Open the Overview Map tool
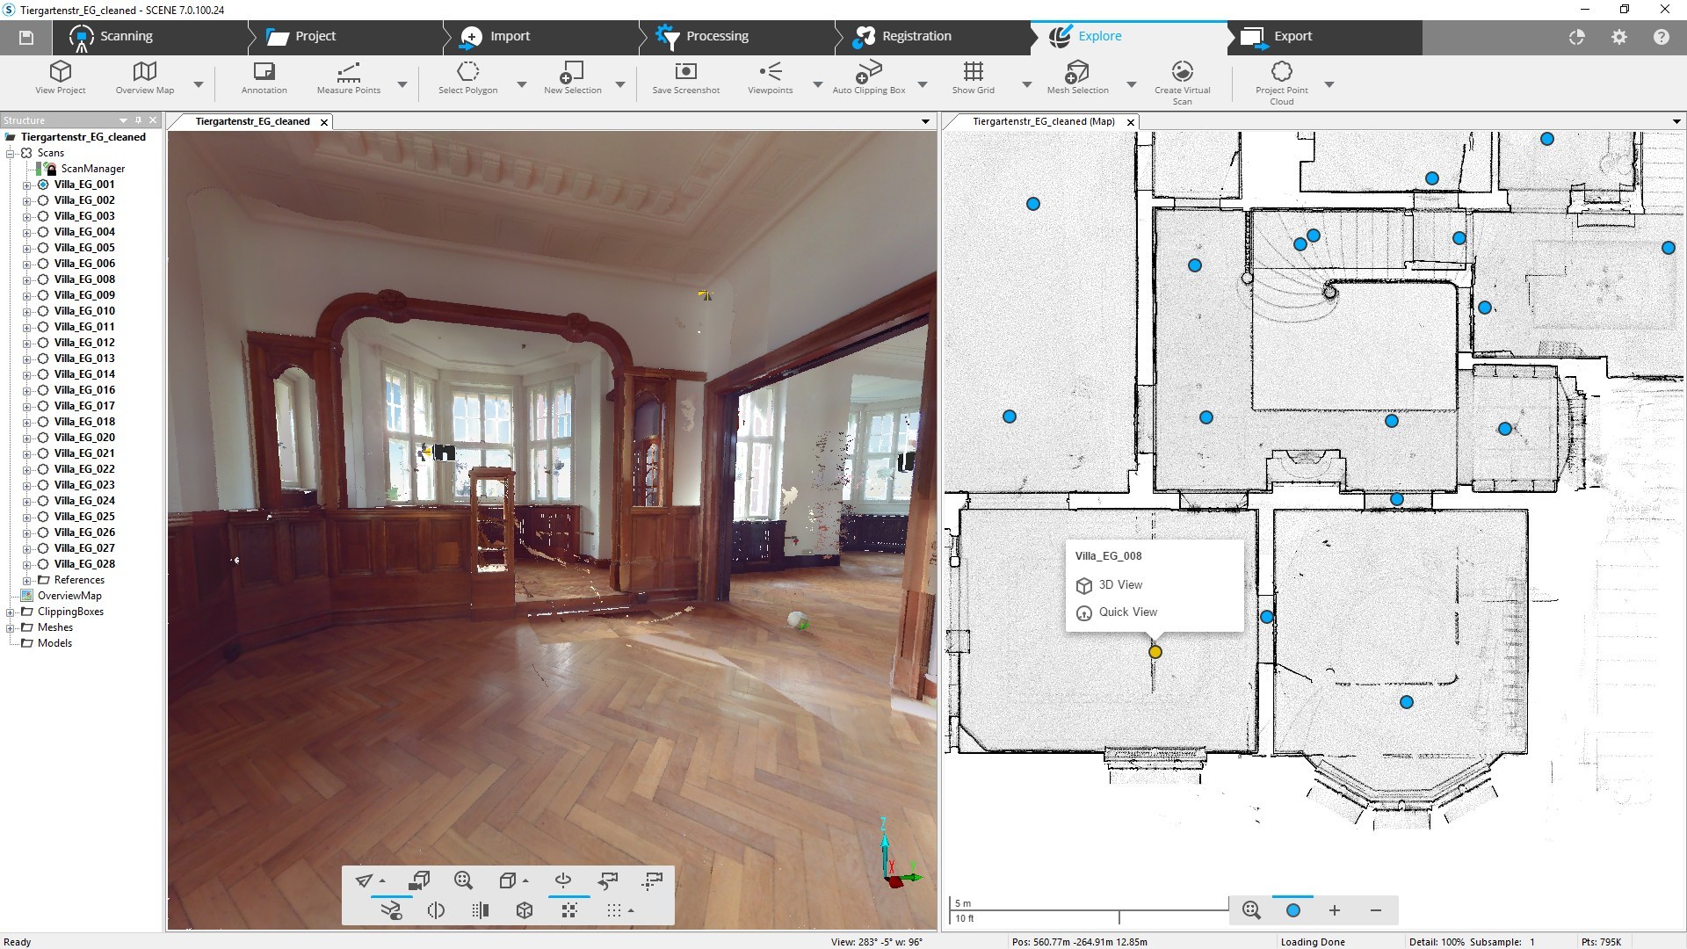This screenshot has height=949, width=1687. [144, 79]
